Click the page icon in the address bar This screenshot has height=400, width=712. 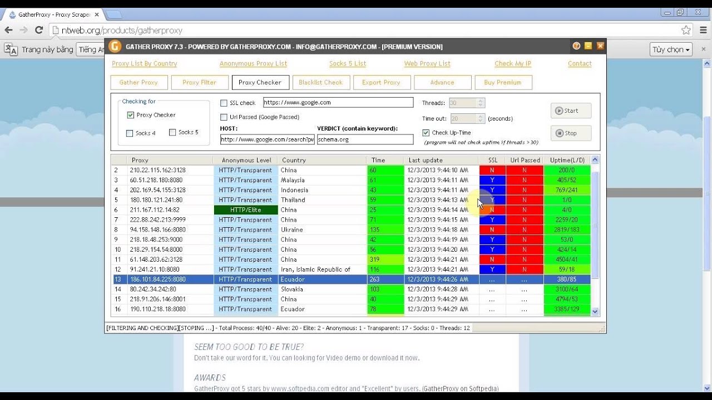coord(56,31)
